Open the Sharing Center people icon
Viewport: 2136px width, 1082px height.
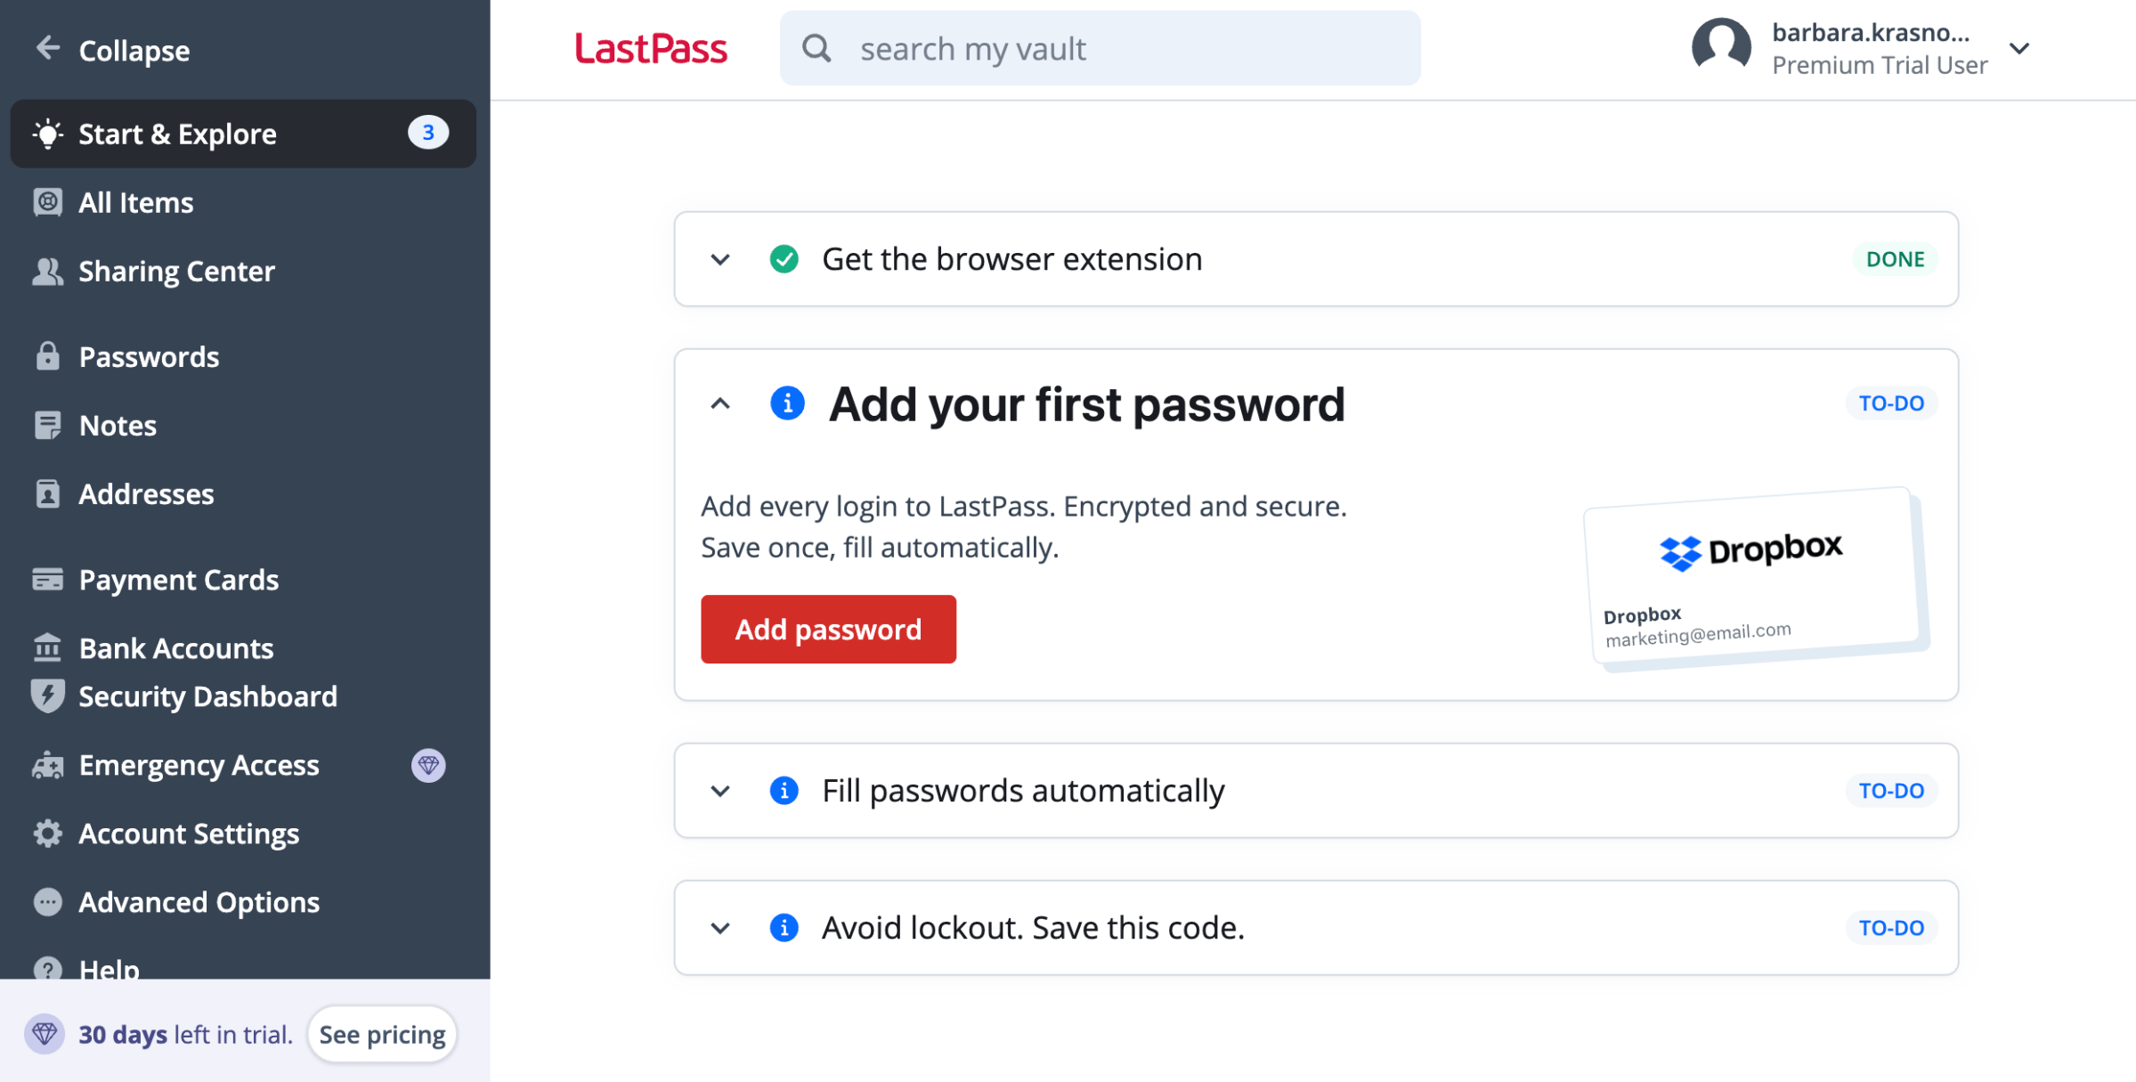click(47, 271)
